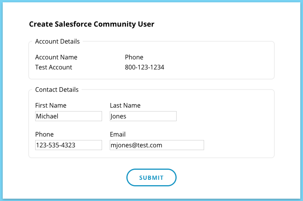Click Phone label under Contact Details
This screenshot has height=201, width=303.
44,134
